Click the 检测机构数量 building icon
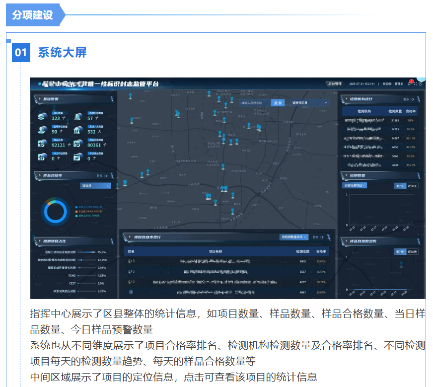Screen dimensions: 433x387 click(x=78, y=117)
